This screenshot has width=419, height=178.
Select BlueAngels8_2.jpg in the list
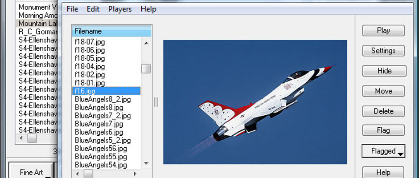tap(107, 99)
